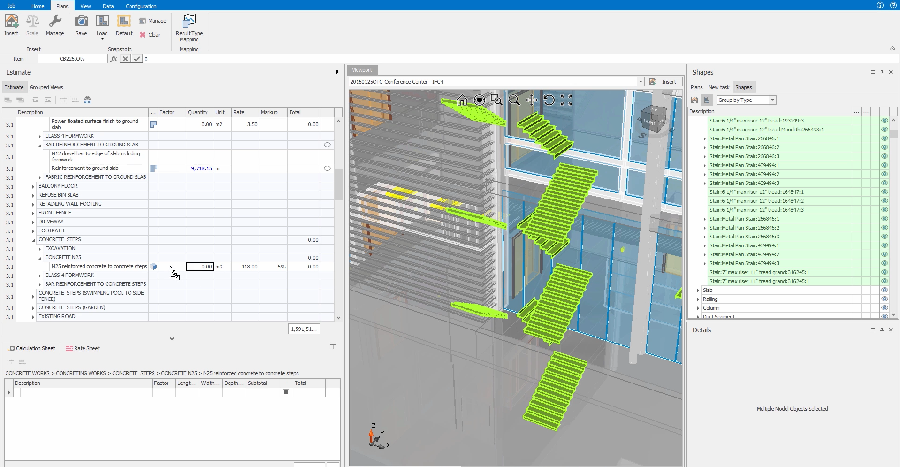Switch to the New task tab

[719, 87]
